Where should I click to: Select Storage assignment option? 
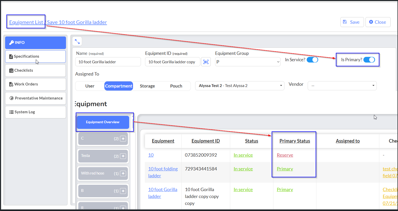click(x=147, y=86)
